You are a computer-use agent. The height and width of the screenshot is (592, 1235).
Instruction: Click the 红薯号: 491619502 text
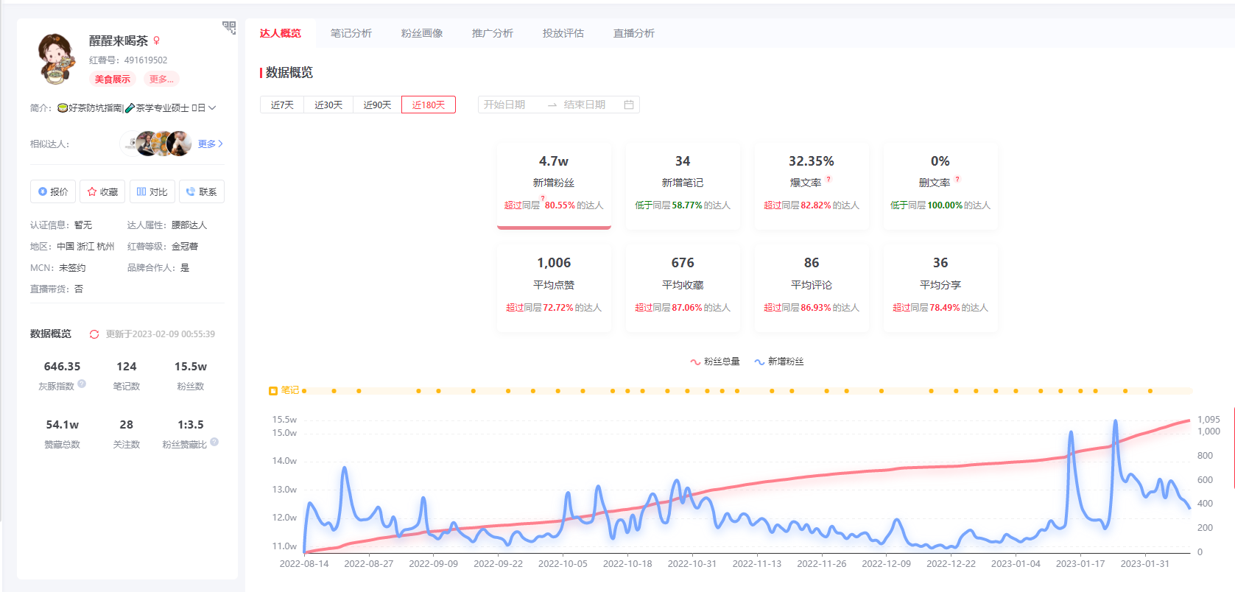point(128,60)
